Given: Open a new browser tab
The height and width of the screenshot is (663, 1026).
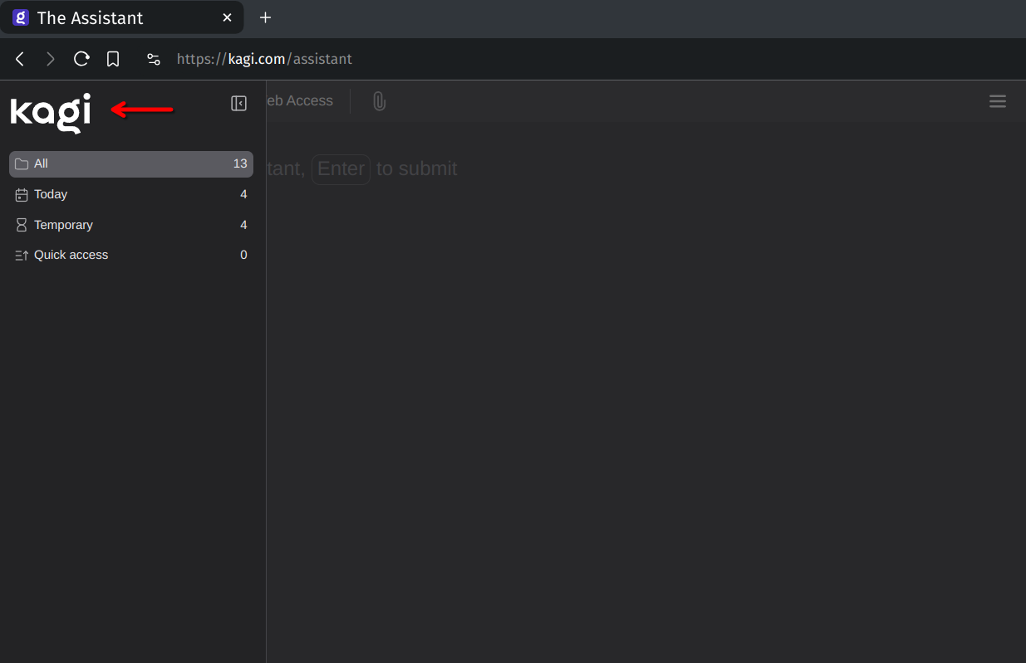Looking at the screenshot, I should tap(265, 17).
